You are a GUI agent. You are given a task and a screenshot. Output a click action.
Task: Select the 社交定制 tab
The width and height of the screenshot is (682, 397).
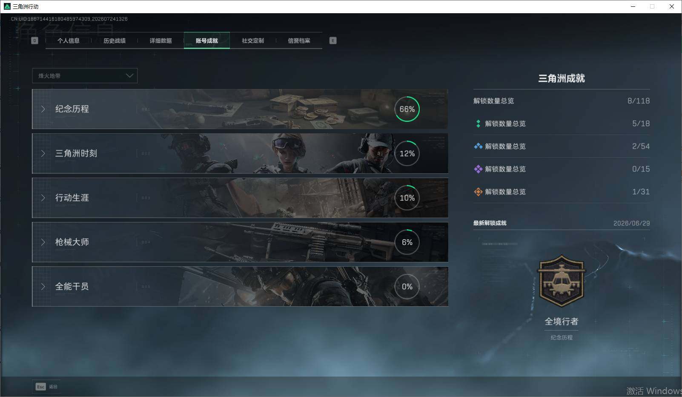[x=253, y=40]
